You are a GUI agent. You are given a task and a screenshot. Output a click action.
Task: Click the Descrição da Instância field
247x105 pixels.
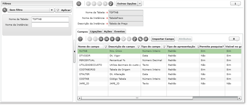tap(126, 24)
